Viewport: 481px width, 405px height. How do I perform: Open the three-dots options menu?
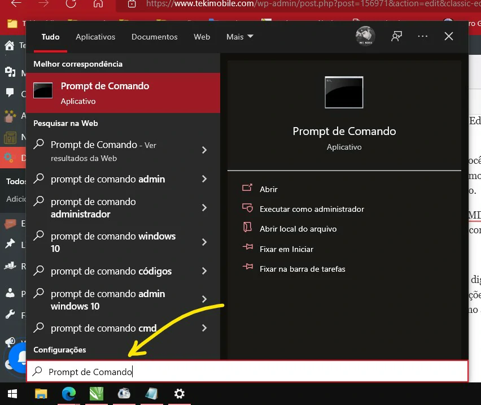coord(422,36)
